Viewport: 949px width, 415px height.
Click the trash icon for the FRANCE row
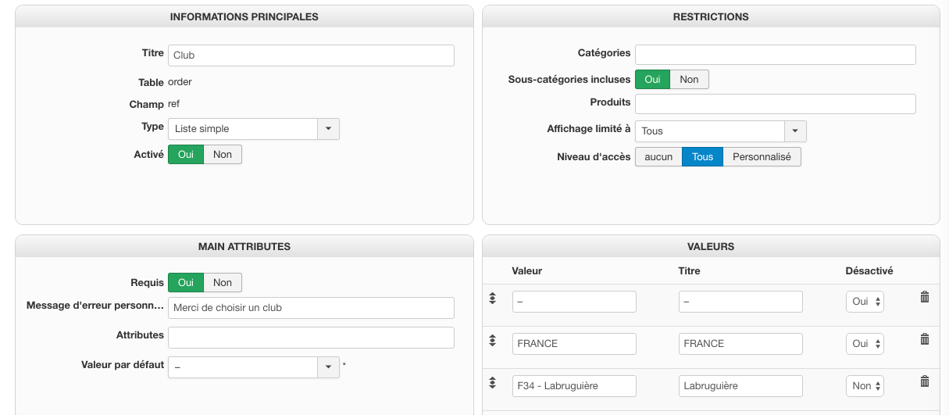pos(925,339)
